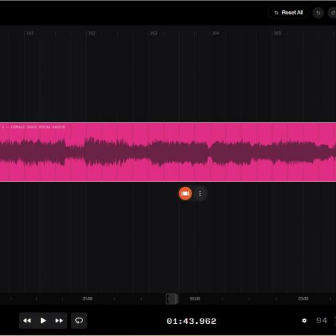Click bar 161 in the ruler
The width and height of the screenshot is (336, 336).
coord(30,33)
